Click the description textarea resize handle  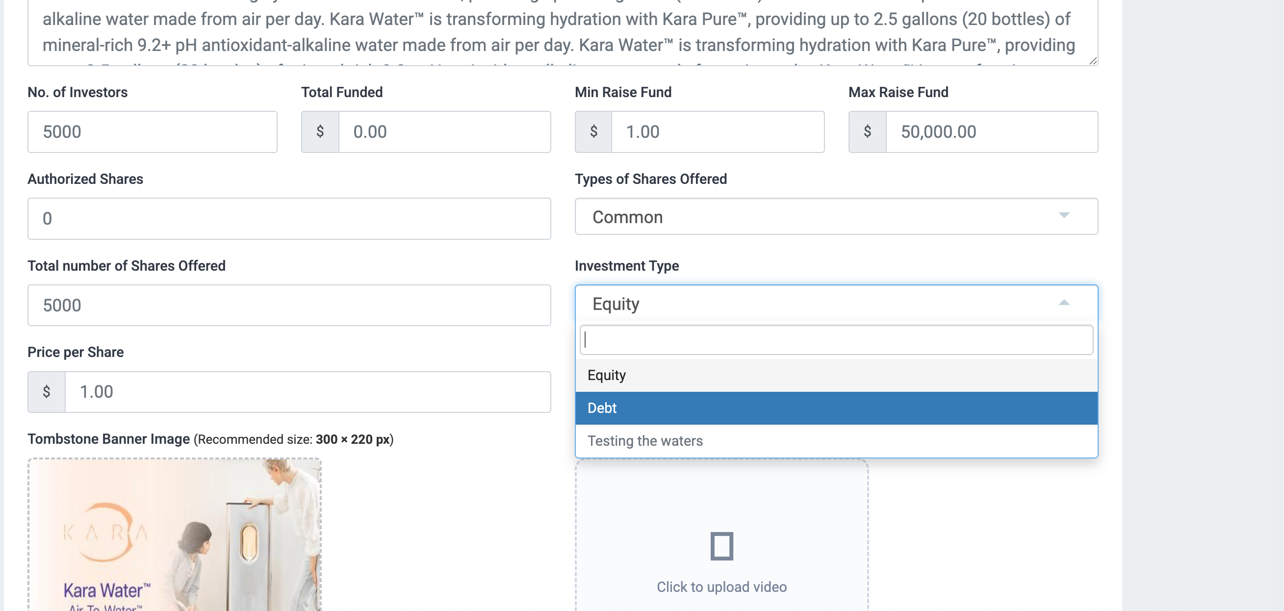pyautogui.click(x=1093, y=60)
